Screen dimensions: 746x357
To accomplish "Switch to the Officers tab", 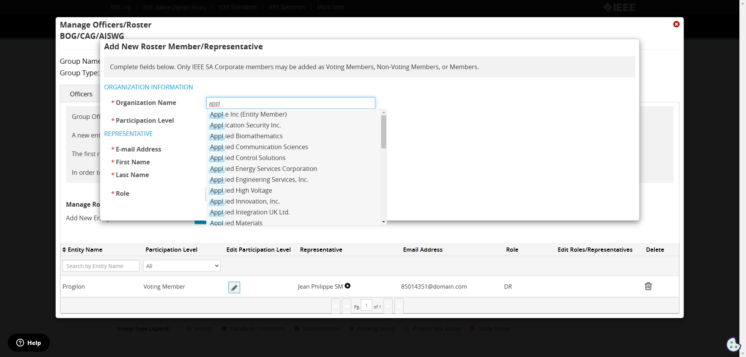I will 81,94.
